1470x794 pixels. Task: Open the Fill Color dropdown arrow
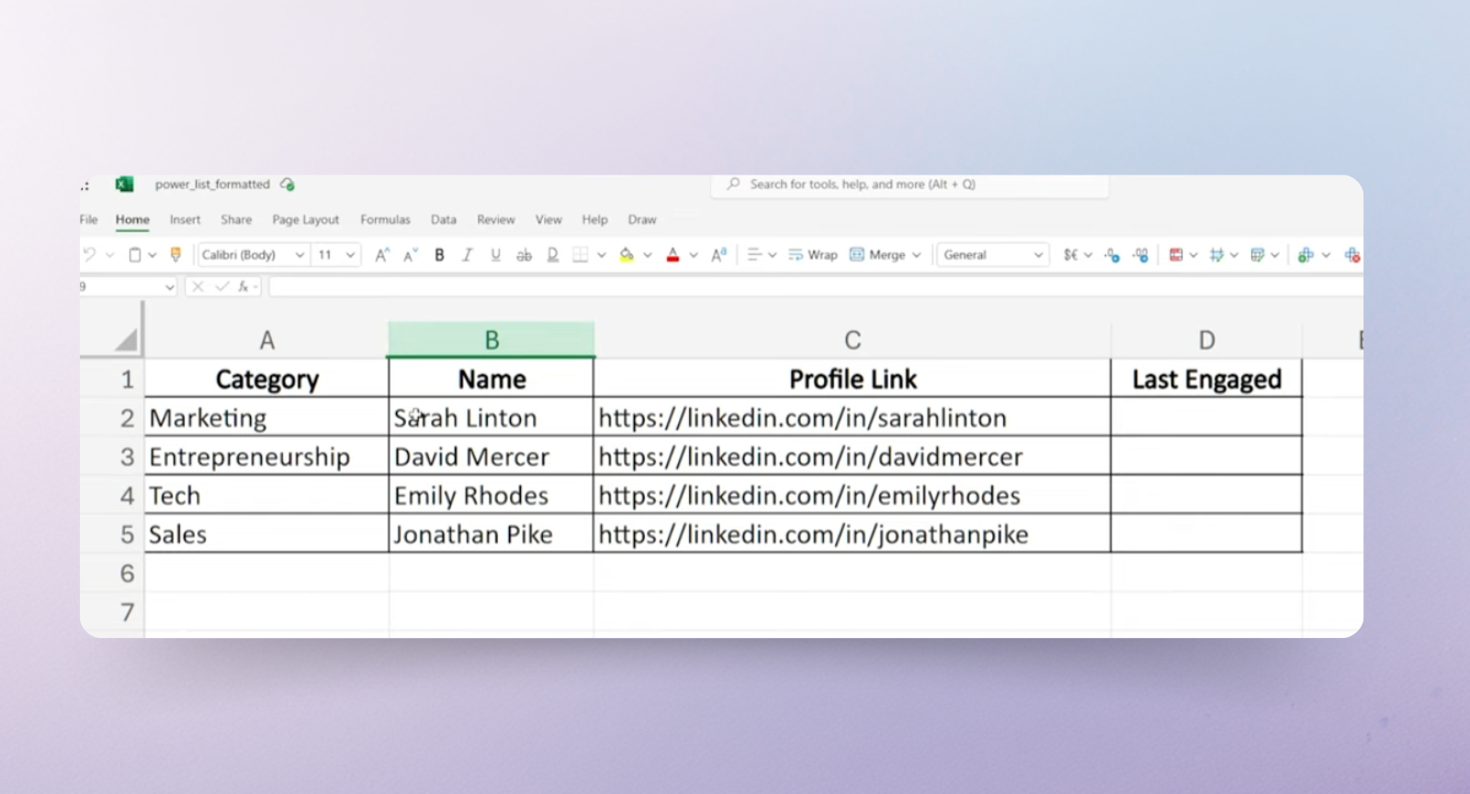click(647, 254)
